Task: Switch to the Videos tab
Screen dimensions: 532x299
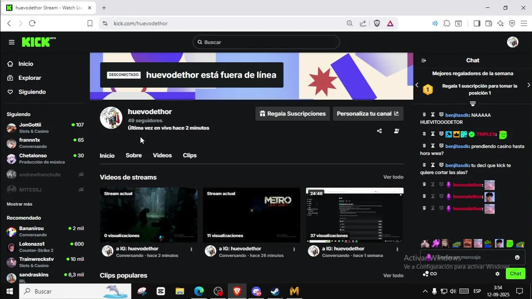Action: [162, 155]
